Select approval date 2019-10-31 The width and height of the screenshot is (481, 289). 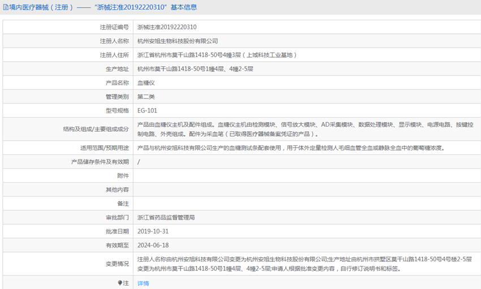tap(153, 231)
